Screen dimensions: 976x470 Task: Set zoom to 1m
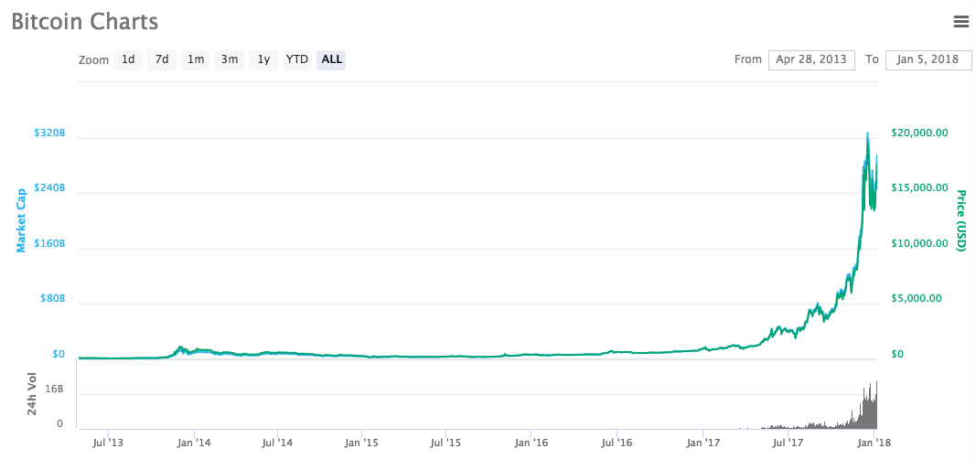(x=196, y=59)
